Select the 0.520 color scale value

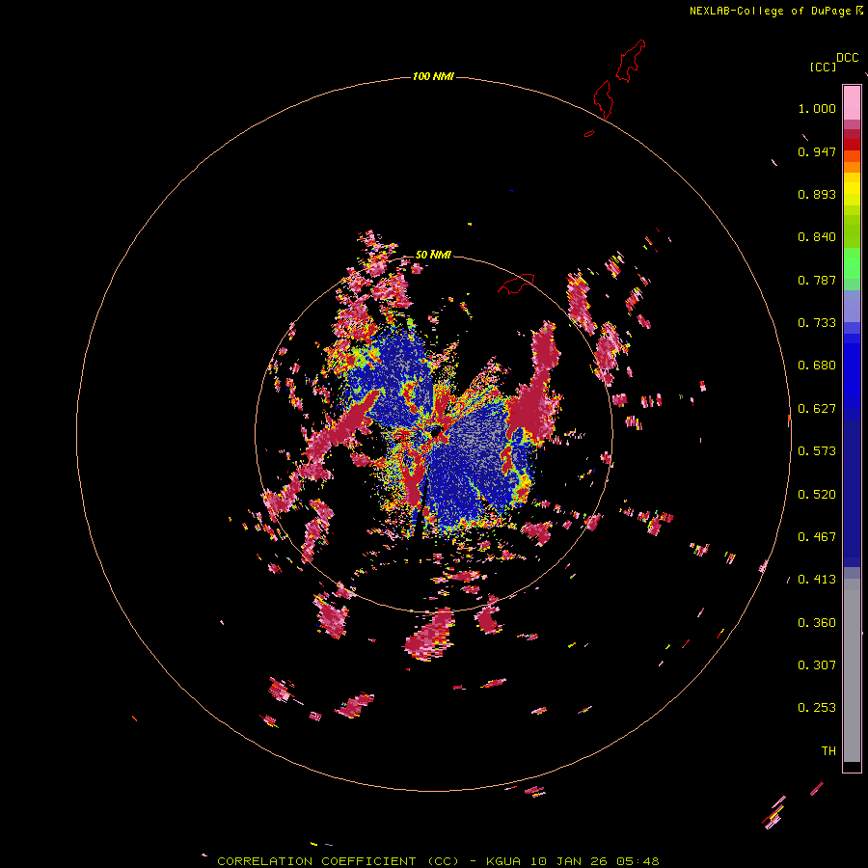pos(817,495)
